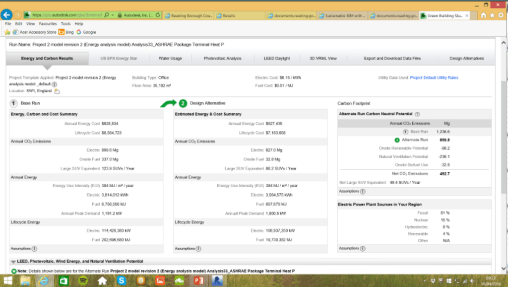Open File Explorer from the taskbar
508x287 pixels.
[x=25, y=281]
